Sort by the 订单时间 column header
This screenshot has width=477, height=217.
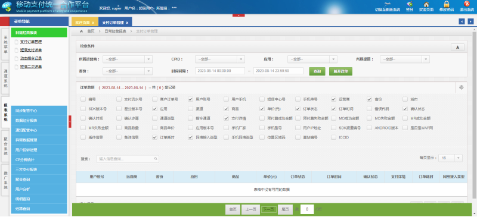[334, 177]
